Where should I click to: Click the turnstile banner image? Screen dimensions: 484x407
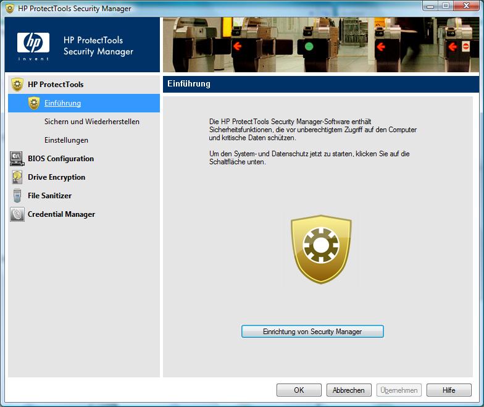321,44
